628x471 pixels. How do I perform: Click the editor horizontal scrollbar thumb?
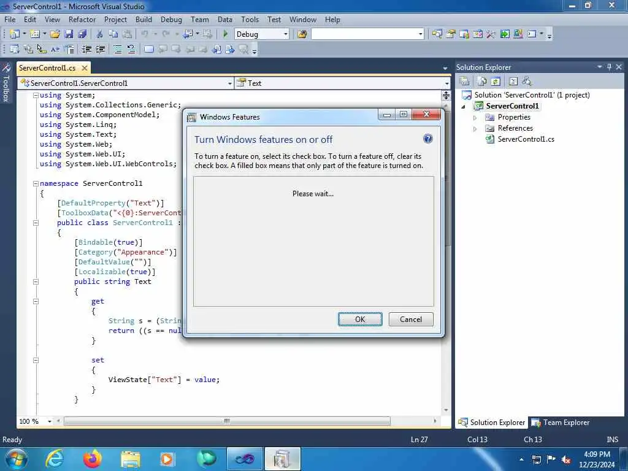pyautogui.click(x=227, y=421)
